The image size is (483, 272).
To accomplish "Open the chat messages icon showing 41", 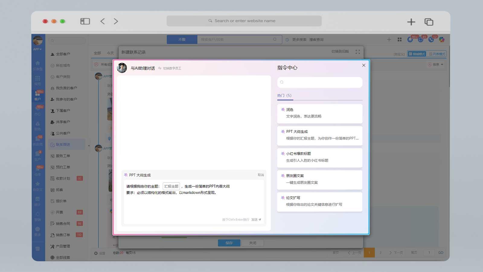I will coord(421,40).
